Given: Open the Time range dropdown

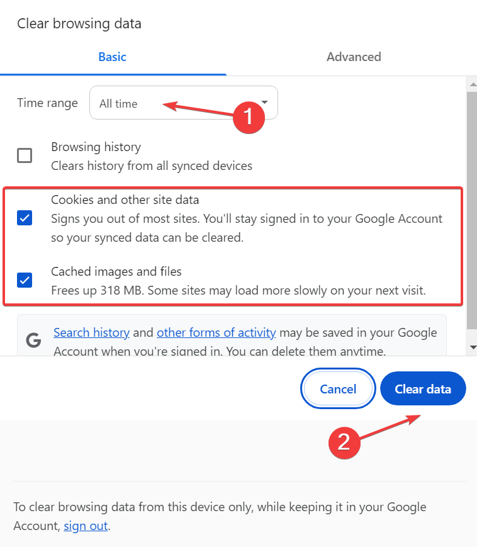Looking at the screenshot, I should pyautogui.click(x=184, y=103).
